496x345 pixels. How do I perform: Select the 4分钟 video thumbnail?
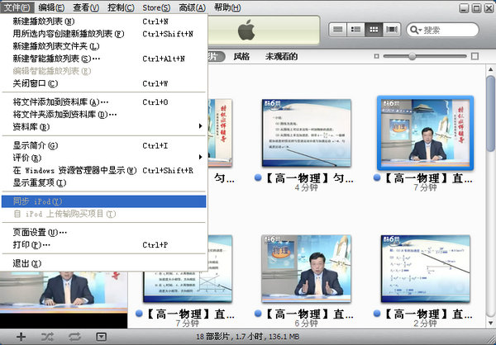[x=306, y=133]
